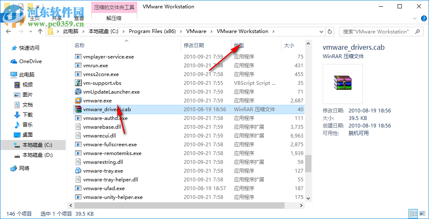
Task: Open 图片 folder in sidebar
Action: point(28,95)
